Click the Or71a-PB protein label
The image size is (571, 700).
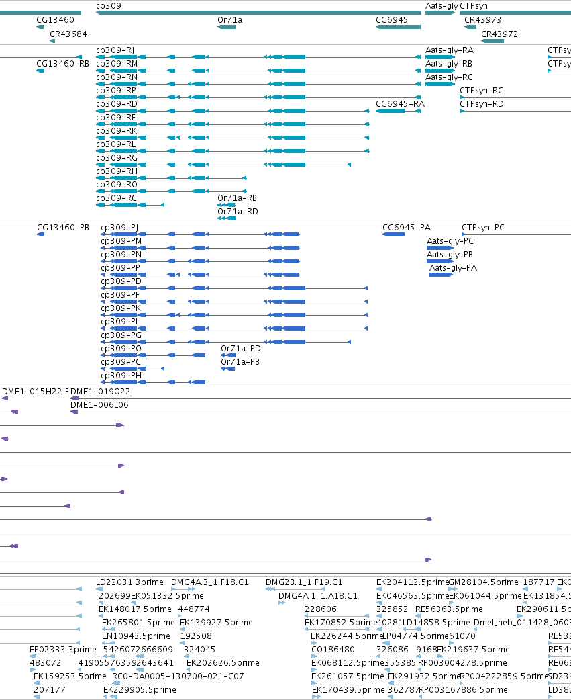240,361
